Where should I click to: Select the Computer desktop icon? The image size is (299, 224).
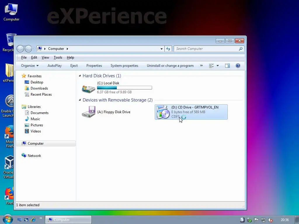[x=11, y=12]
